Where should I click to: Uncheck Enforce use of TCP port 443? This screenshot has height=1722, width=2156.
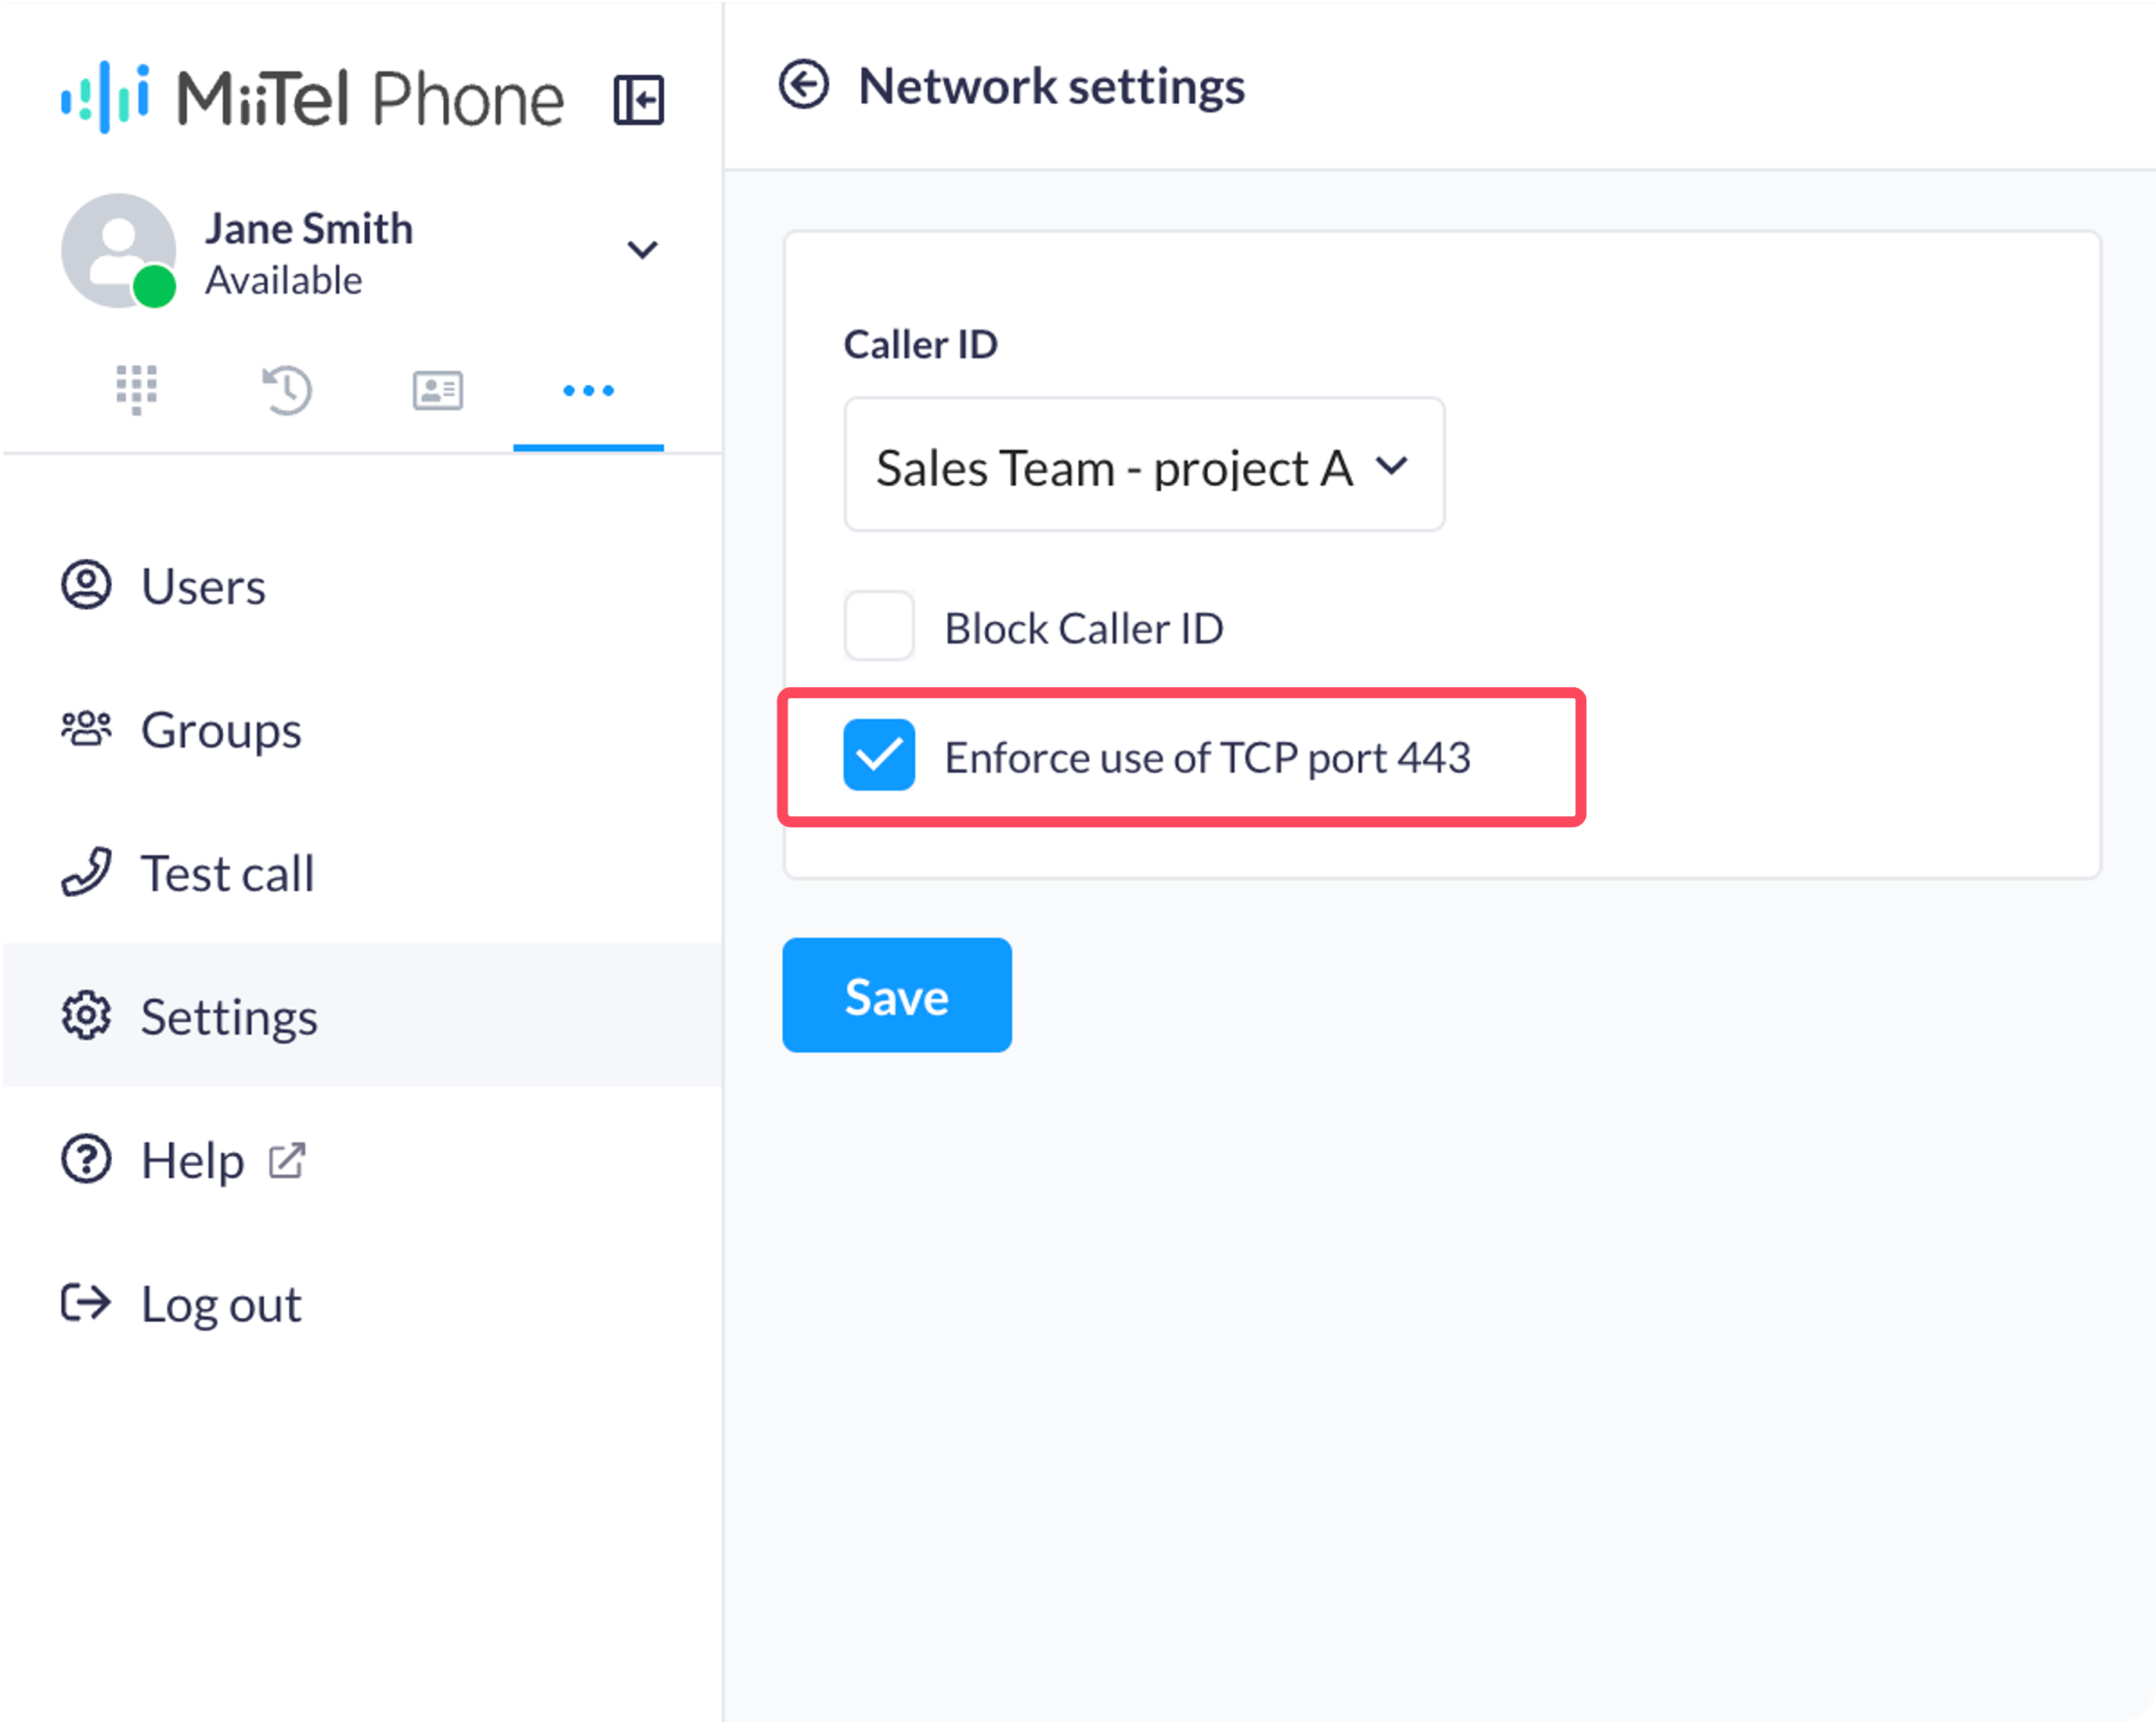pos(879,755)
